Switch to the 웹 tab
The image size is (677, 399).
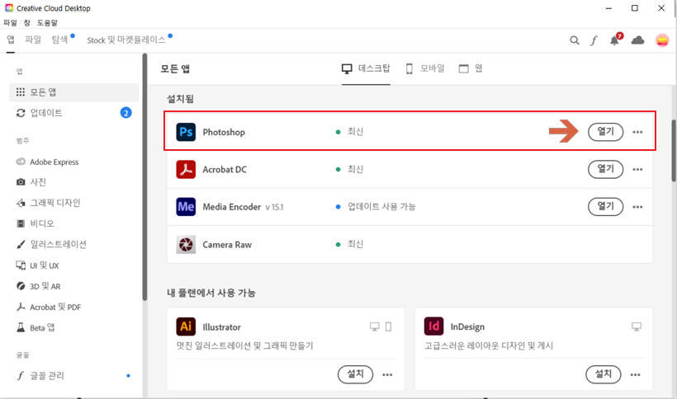(x=471, y=68)
